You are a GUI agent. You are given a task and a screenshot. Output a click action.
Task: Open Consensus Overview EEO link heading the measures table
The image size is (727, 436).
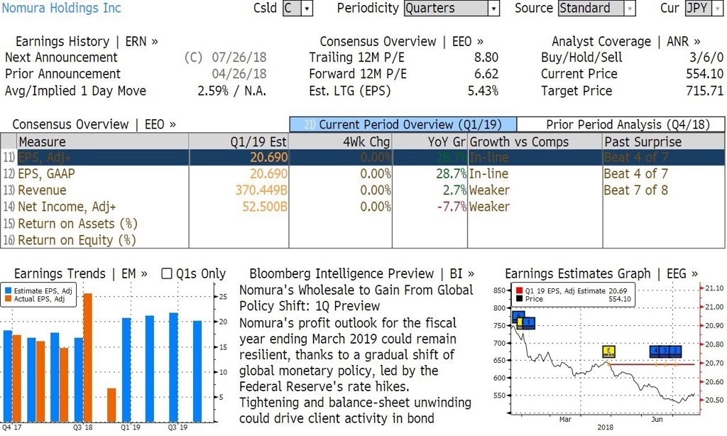[x=94, y=124]
